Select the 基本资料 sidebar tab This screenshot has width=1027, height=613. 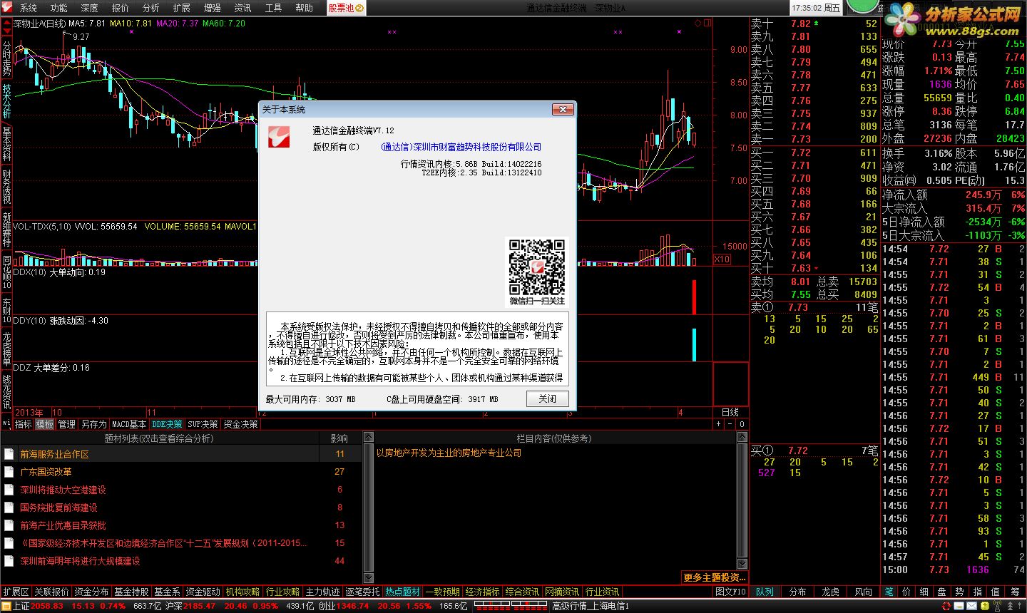click(x=6, y=143)
